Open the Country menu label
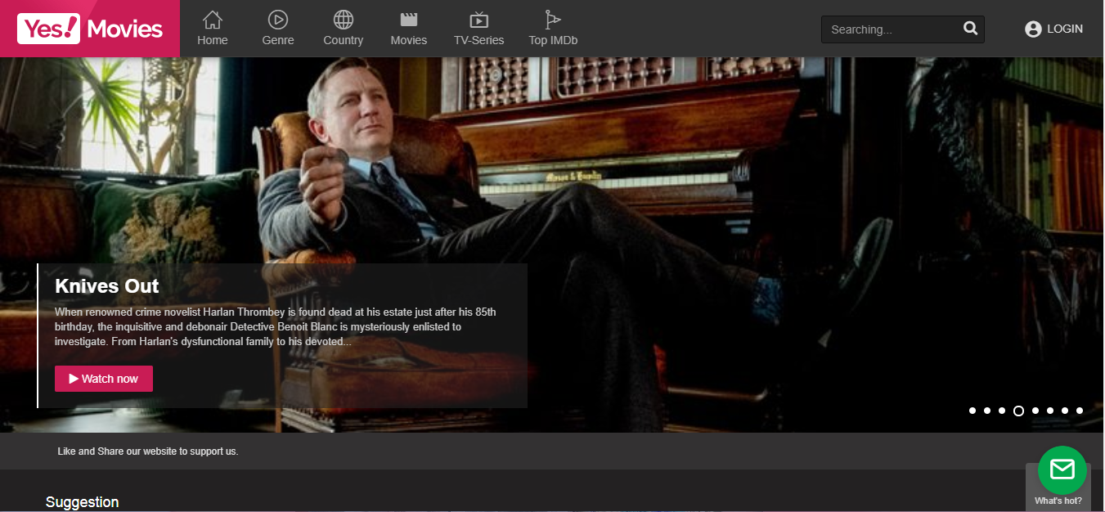This screenshot has width=1105, height=512. click(x=344, y=40)
